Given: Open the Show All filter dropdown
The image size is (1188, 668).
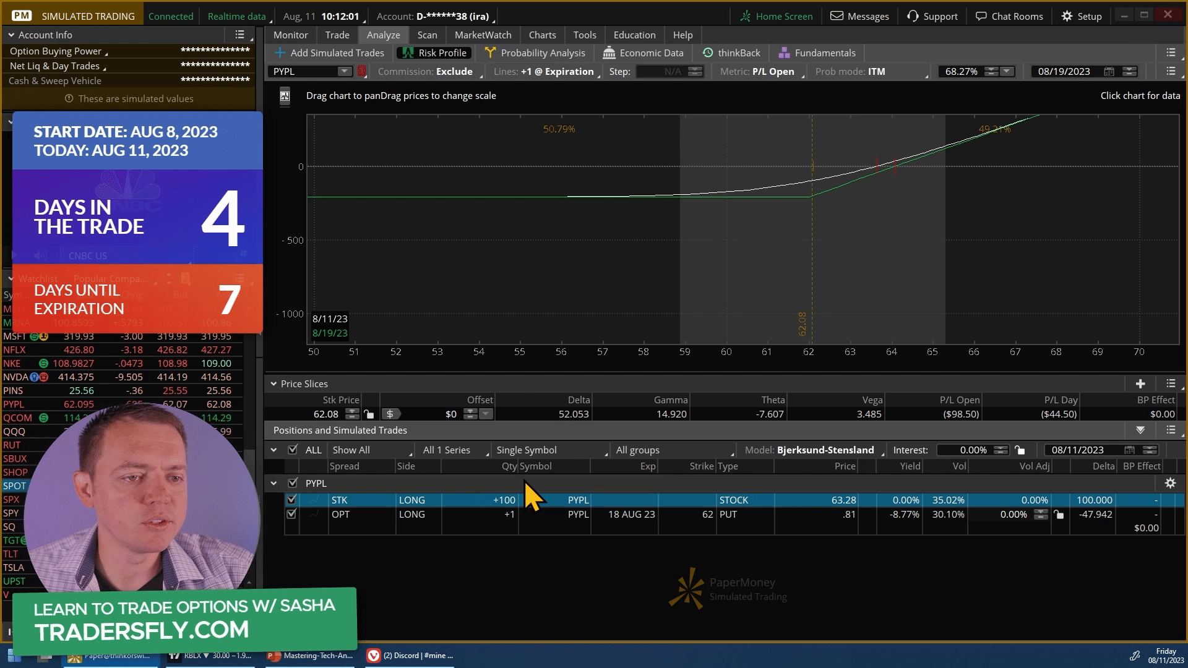Looking at the screenshot, I should tap(371, 450).
